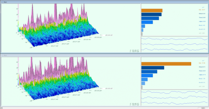Click the Eye value label in upper window
The height and width of the screenshot is (109, 209).
pos(202,10)
